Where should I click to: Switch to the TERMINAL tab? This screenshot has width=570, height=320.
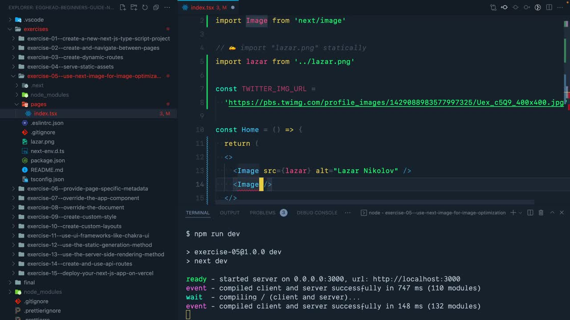[x=198, y=213]
